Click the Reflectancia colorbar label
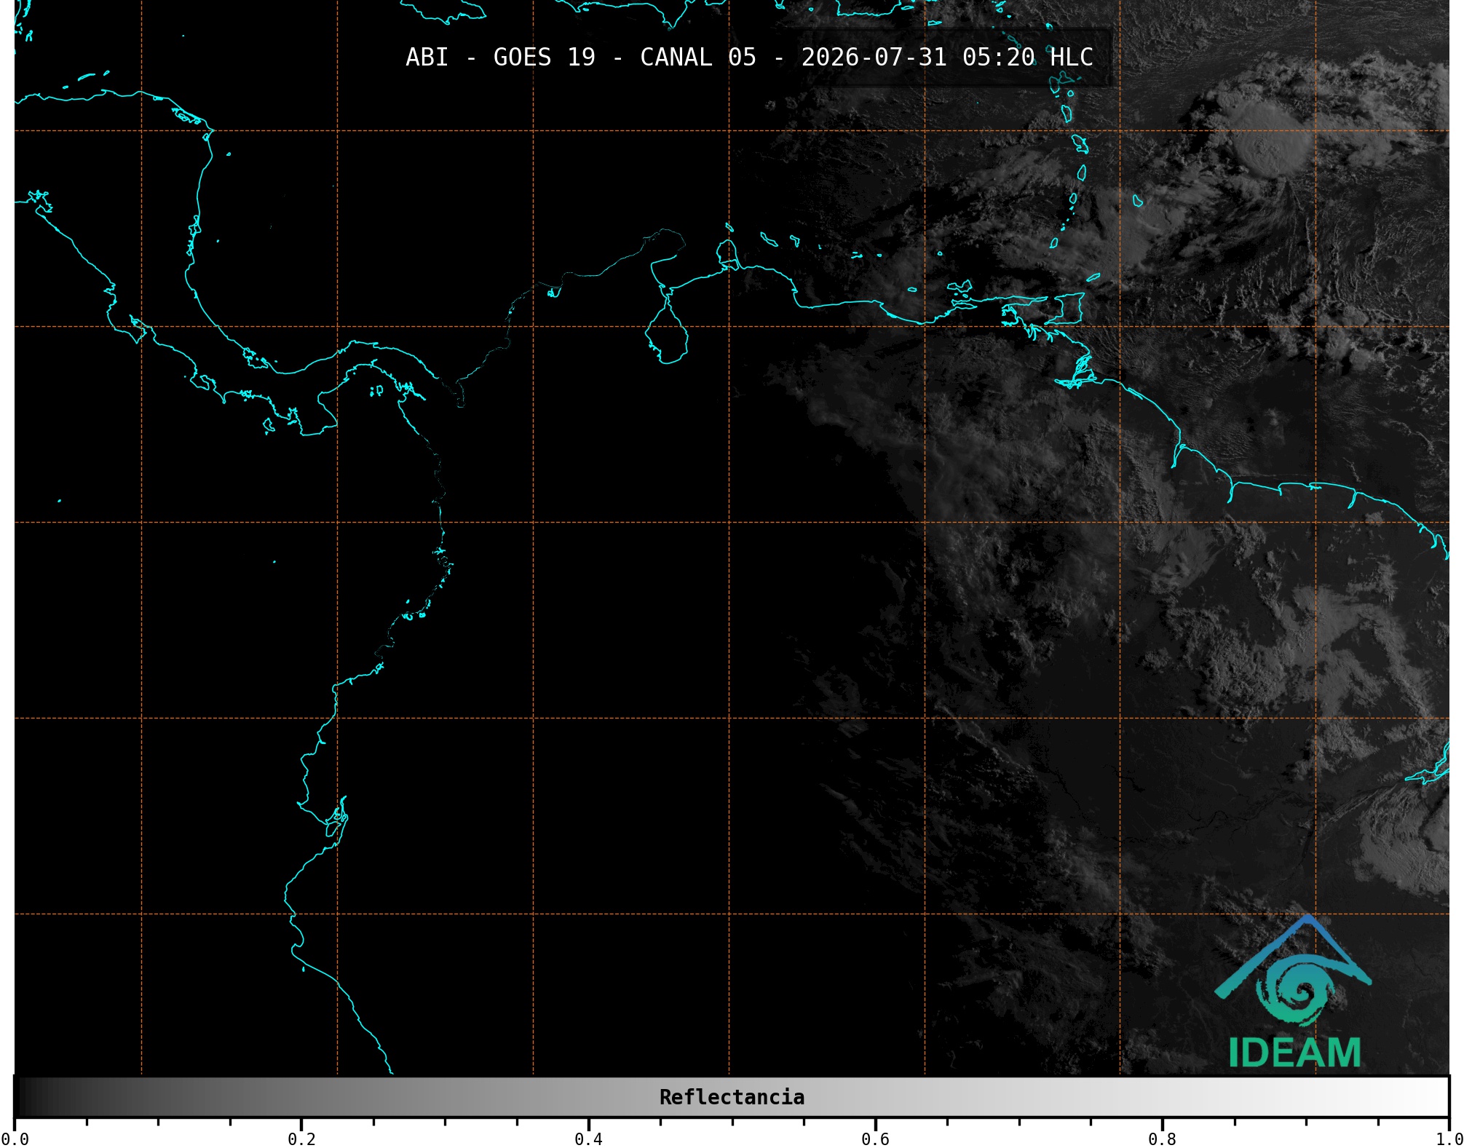 [x=732, y=1097]
